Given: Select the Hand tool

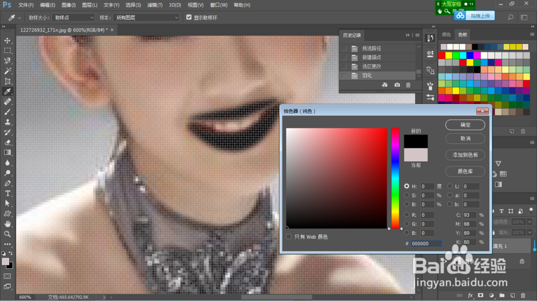Looking at the screenshot, I should pos(7,224).
